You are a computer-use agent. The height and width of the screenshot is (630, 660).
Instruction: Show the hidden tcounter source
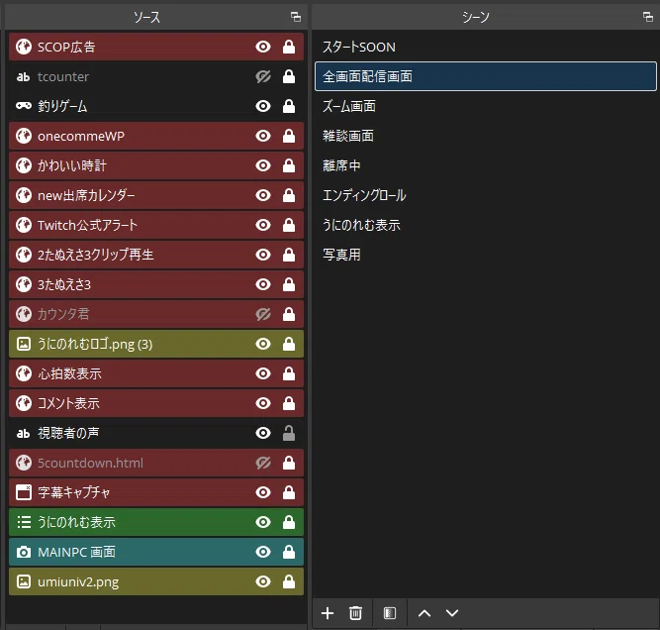coord(263,76)
